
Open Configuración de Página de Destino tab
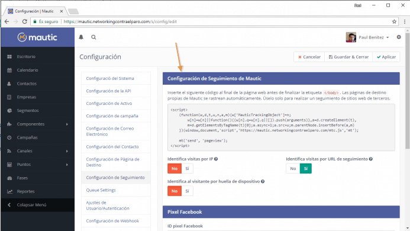pyautogui.click(x=116, y=162)
